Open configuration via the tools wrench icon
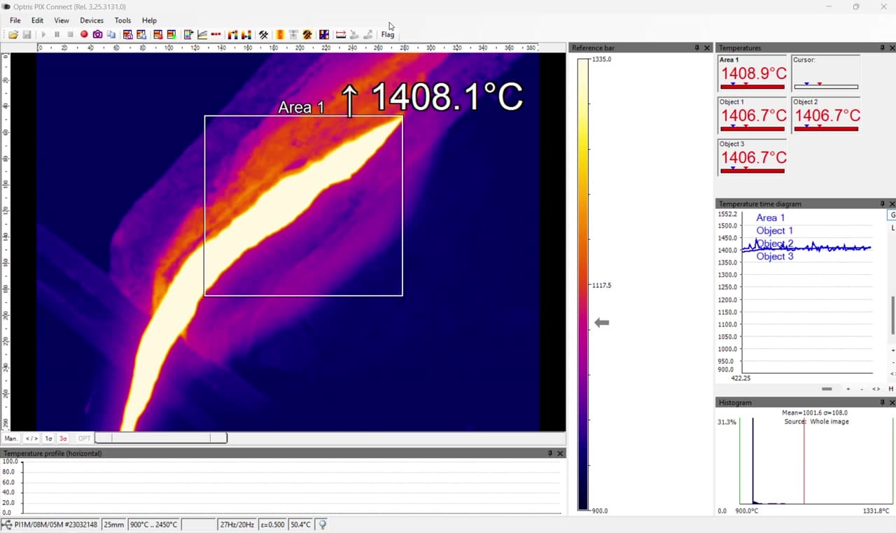Screen dimensions: 896x533 [x=264, y=34]
